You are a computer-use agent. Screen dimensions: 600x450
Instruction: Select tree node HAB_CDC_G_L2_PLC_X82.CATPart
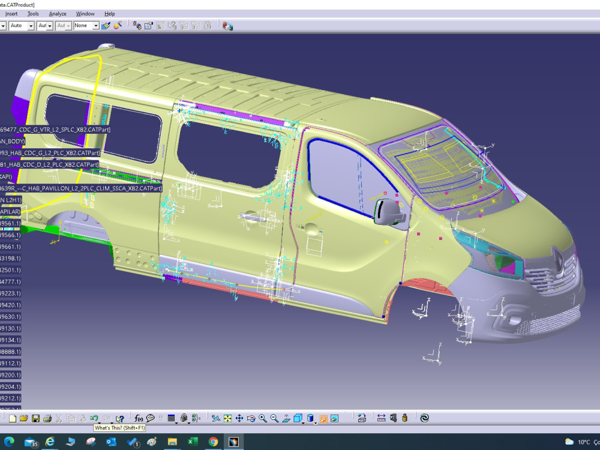click(x=50, y=153)
